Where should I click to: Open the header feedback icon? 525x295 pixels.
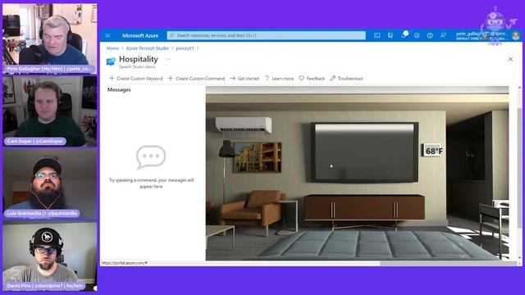point(443,35)
